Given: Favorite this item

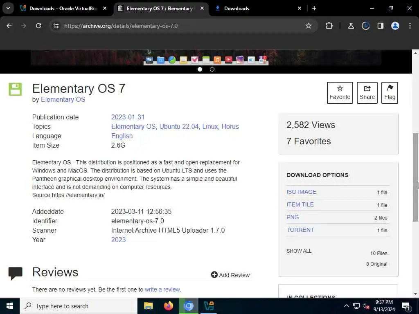Looking at the screenshot, I should click(x=340, y=93).
